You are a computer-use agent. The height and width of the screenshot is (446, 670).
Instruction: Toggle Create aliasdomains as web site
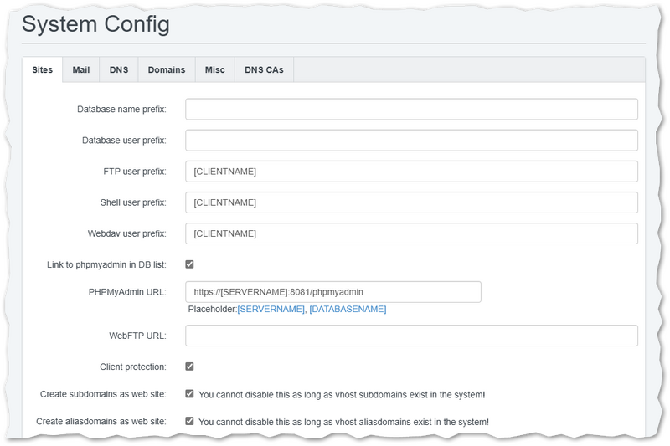click(x=190, y=421)
